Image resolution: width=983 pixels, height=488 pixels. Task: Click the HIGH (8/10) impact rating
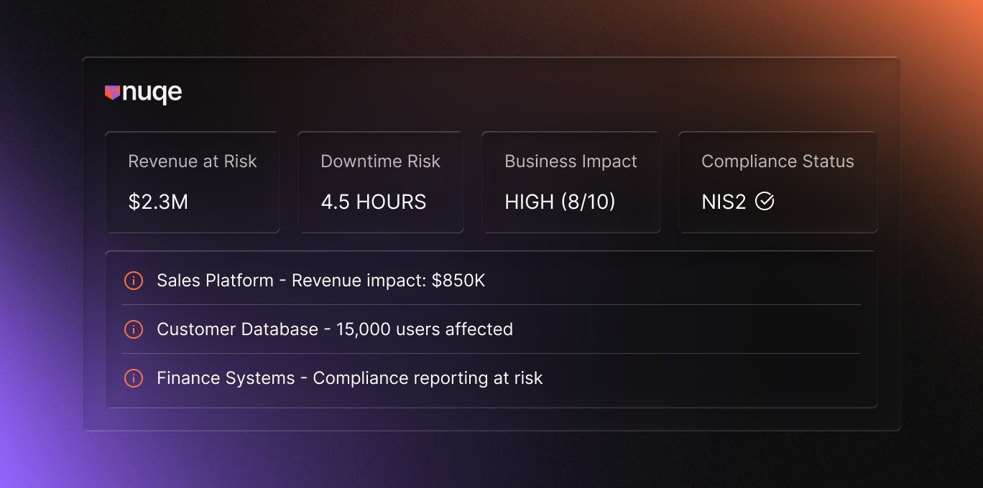(560, 202)
